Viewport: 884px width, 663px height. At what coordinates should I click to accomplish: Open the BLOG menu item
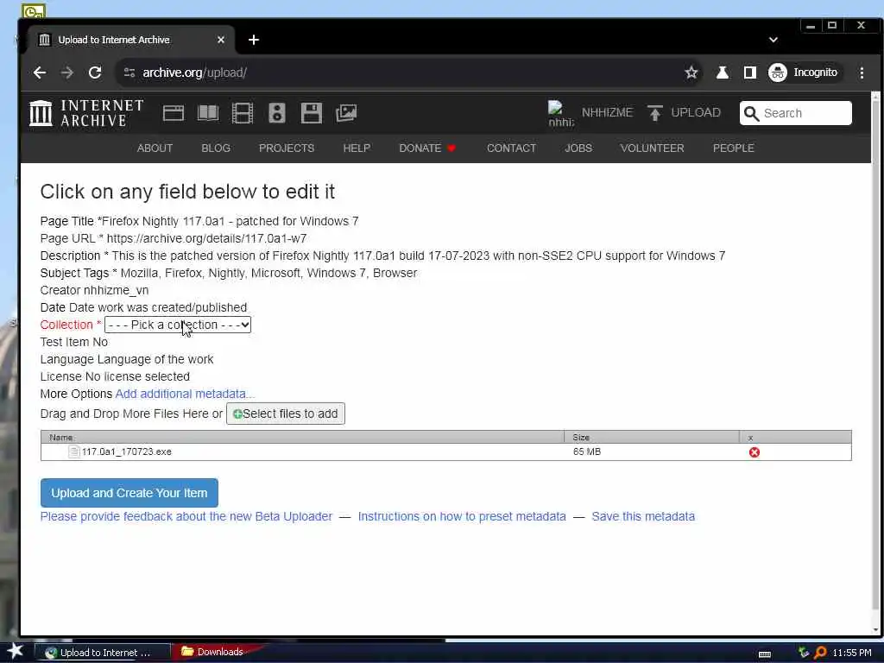point(216,148)
